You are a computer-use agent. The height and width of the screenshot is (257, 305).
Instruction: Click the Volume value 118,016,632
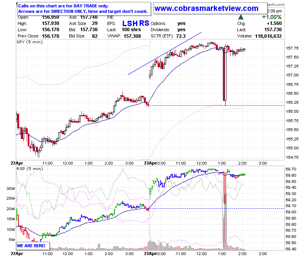[268, 36]
